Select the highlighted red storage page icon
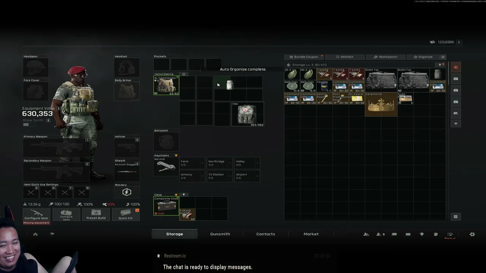The height and width of the screenshot is (273, 486). (x=456, y=67)
